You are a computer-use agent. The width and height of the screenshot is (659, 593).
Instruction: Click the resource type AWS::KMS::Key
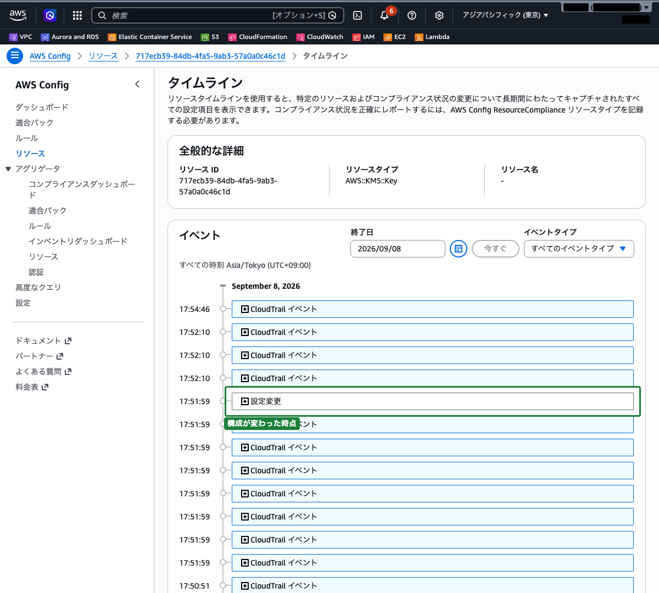pos(371,181)
